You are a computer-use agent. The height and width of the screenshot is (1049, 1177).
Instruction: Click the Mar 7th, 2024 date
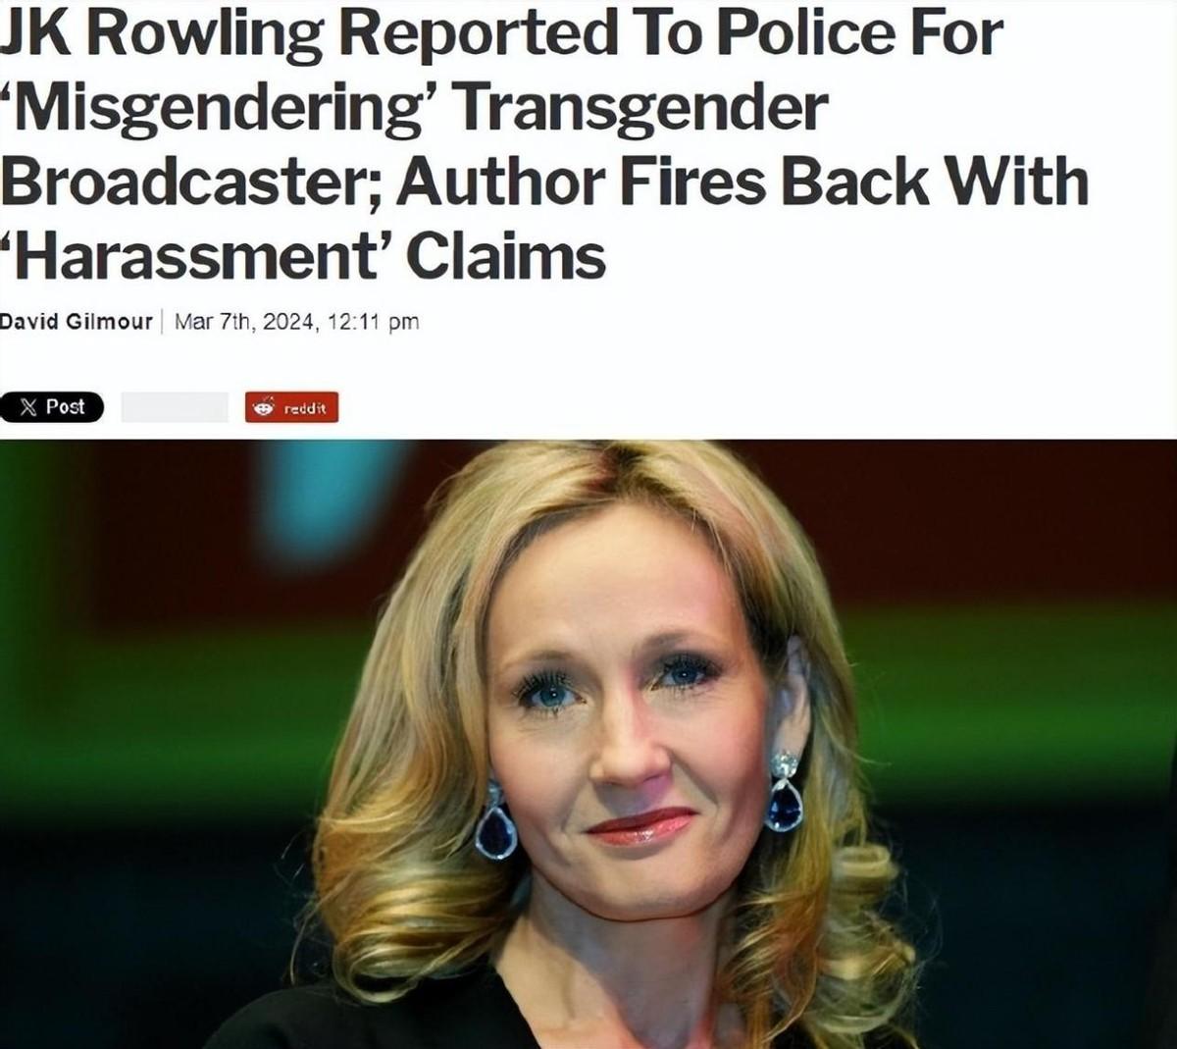[x=244, y=321]
